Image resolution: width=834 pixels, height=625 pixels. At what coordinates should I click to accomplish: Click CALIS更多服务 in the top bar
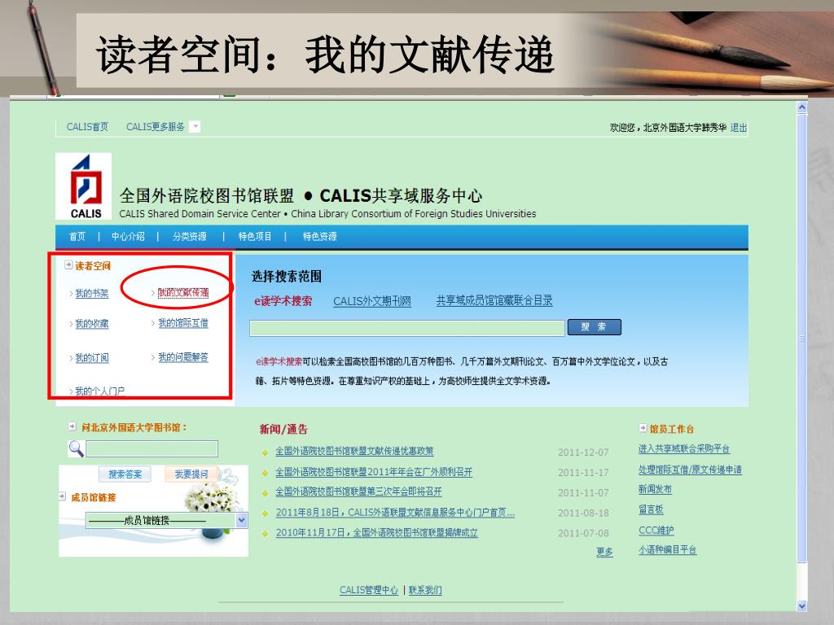point(156,127)
